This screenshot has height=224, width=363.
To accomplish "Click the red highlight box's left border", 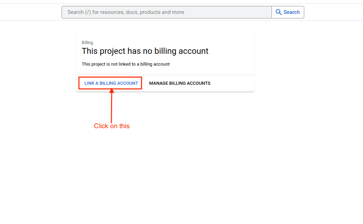I will click(x=79, y=83).
